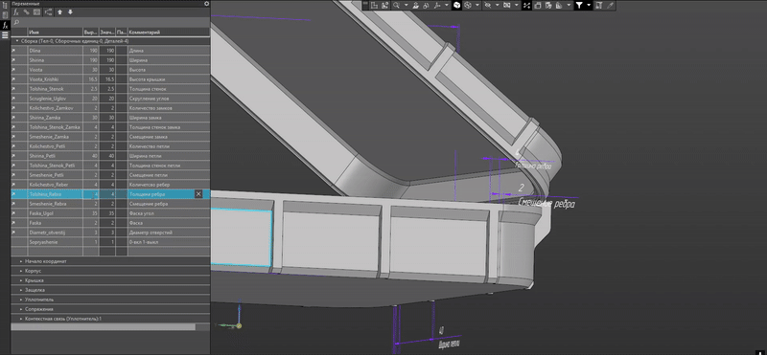The width and height of the screenshot is (767, 355).
Task: Click the Имя column header
Action: [56, 33]
